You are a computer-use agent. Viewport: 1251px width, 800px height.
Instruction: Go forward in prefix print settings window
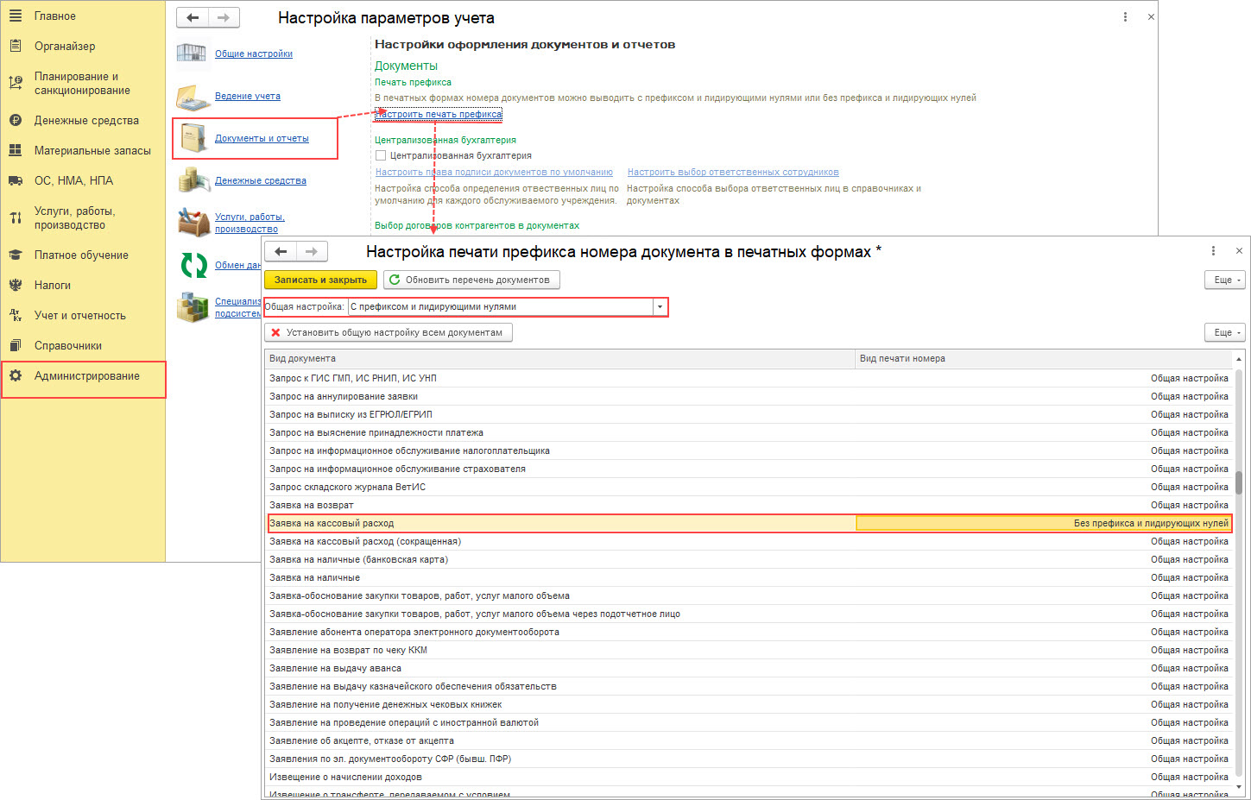[x=312, y=251]
